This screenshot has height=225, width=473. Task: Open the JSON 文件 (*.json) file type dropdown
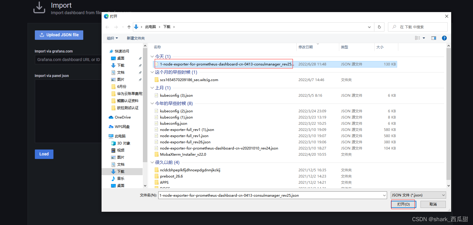[x=418, y=195]
